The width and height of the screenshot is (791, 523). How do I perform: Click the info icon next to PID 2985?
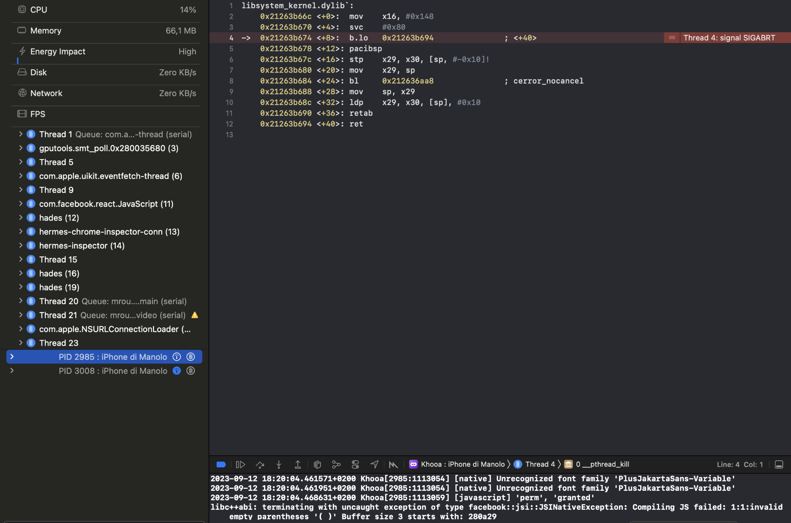(x=176, y=357)
